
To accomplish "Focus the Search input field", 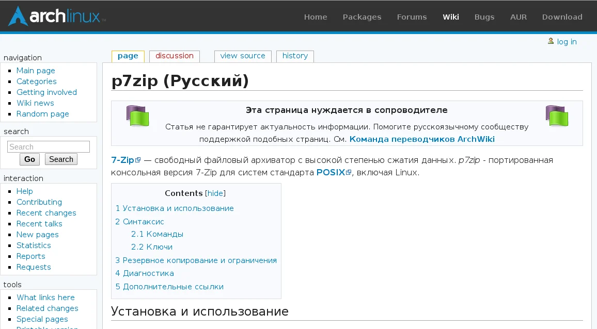I will click(x=49, y=147).
